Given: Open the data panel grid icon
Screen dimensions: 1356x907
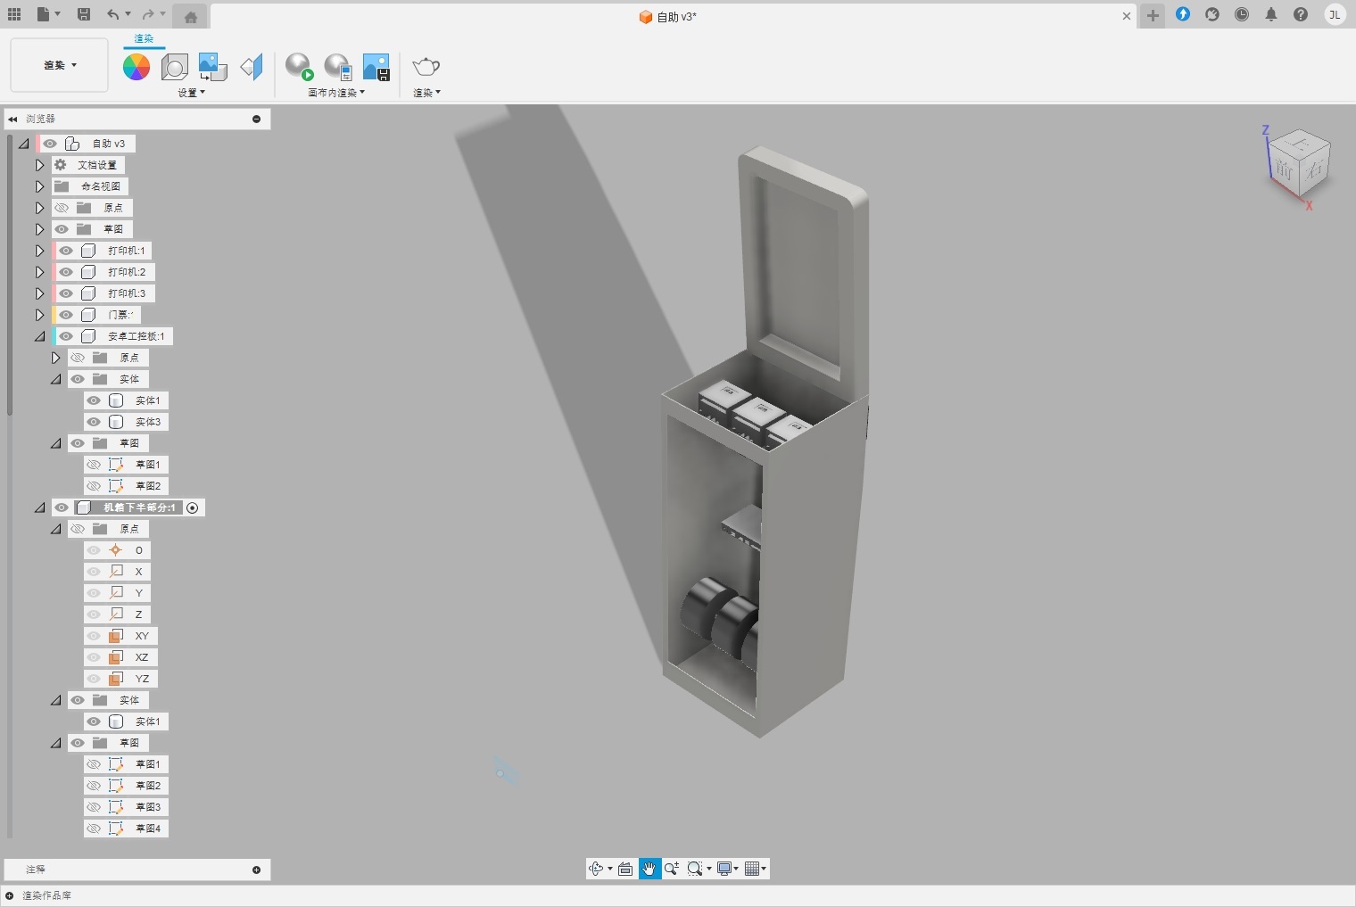Looking at the screenshot, I should pyautogui.click(x=14, y=14).
